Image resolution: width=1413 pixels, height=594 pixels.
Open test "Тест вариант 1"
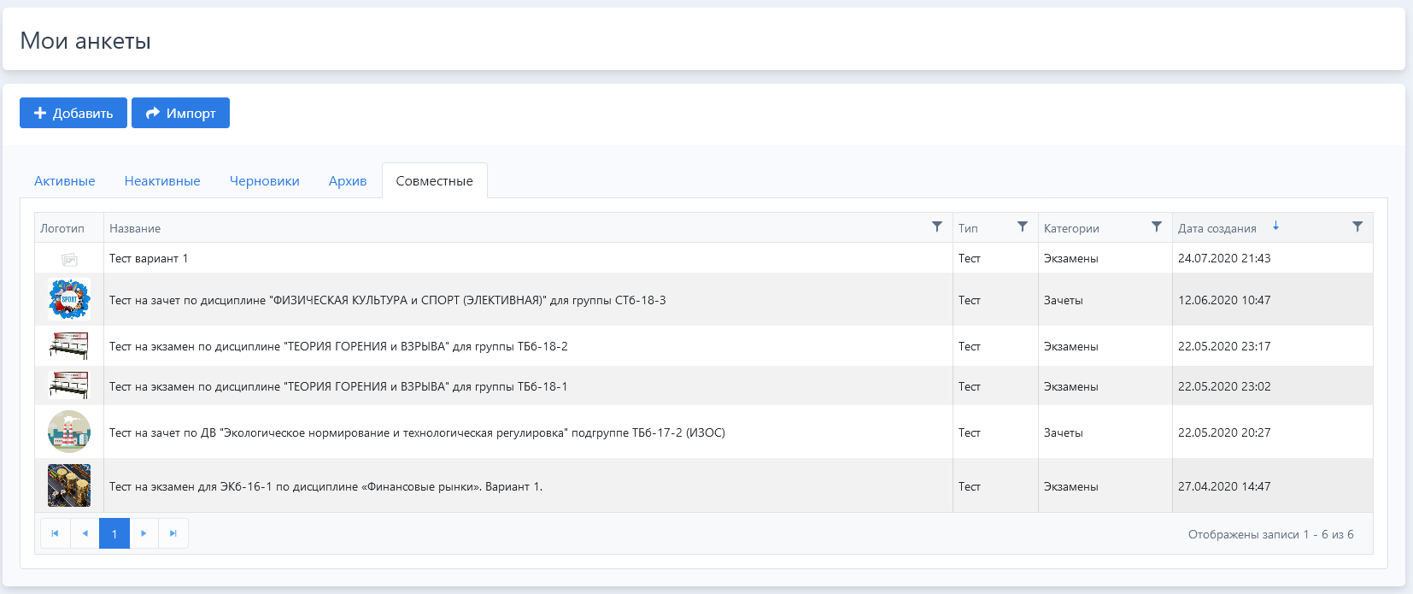[x=149, y=258]
